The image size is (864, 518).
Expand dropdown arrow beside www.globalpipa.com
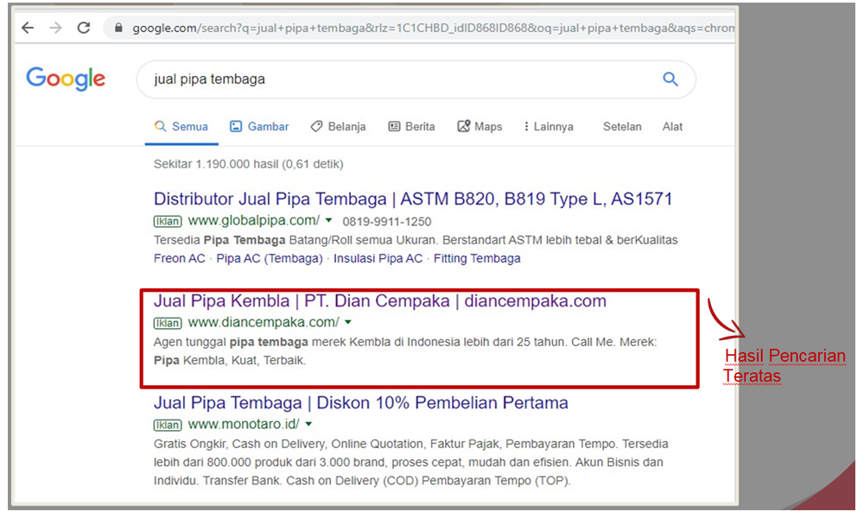click(329, 220)
